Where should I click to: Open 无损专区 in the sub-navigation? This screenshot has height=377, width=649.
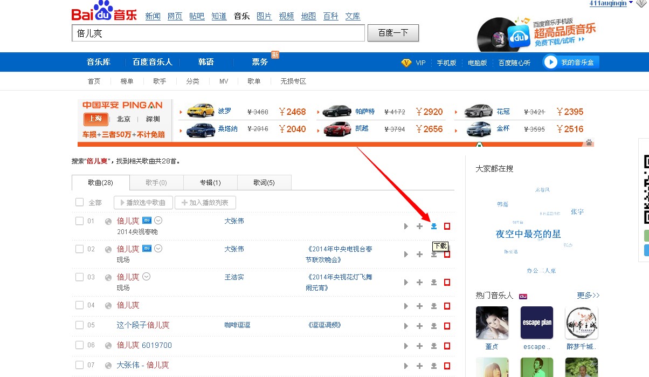tap(293, 81)
